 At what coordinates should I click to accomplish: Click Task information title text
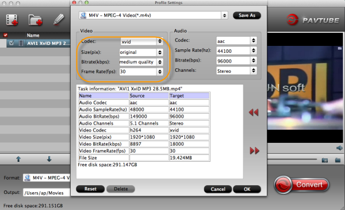click(x=130, y=89)
